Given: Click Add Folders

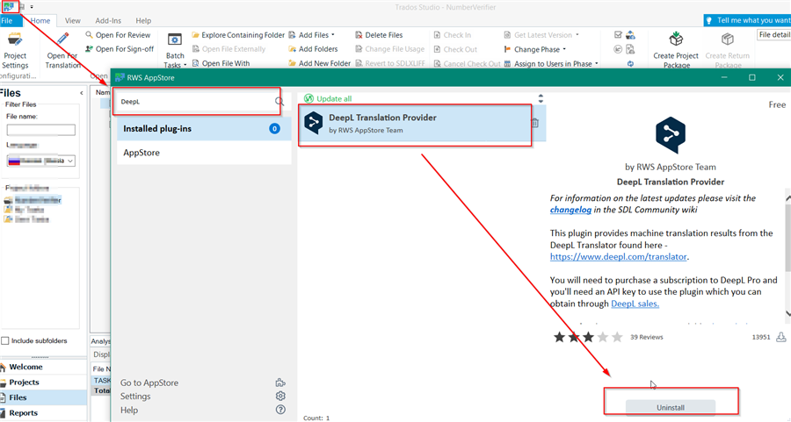Looking at the screenshot, I should tap(313, 49).
